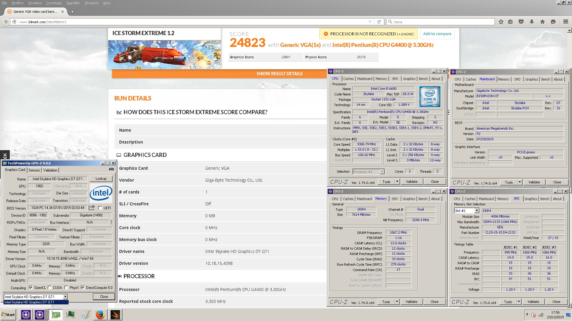This screenshot has height=321, width=572.
Task: Switch to Firefox in the taskbar
Action: tap(100, 314)
